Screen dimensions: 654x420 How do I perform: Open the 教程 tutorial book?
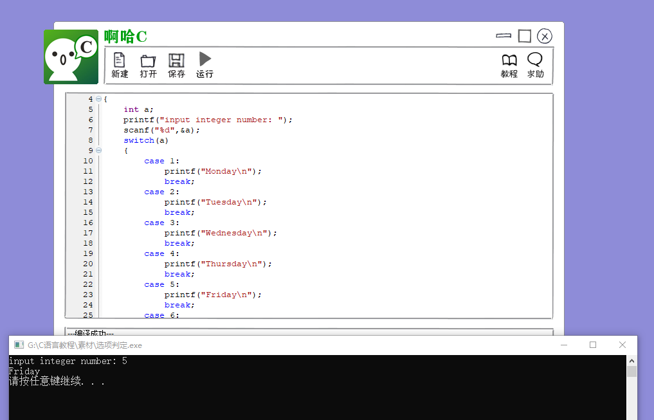pyautogui.click(x=509, y=66)
